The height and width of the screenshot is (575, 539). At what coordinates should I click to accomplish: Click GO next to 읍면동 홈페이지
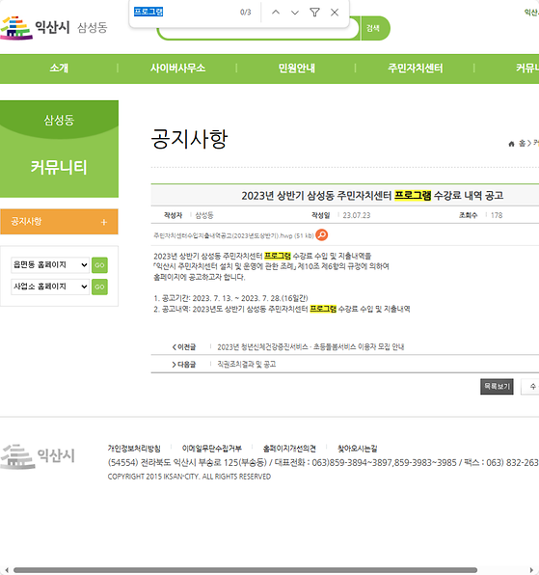coord(99,265)
